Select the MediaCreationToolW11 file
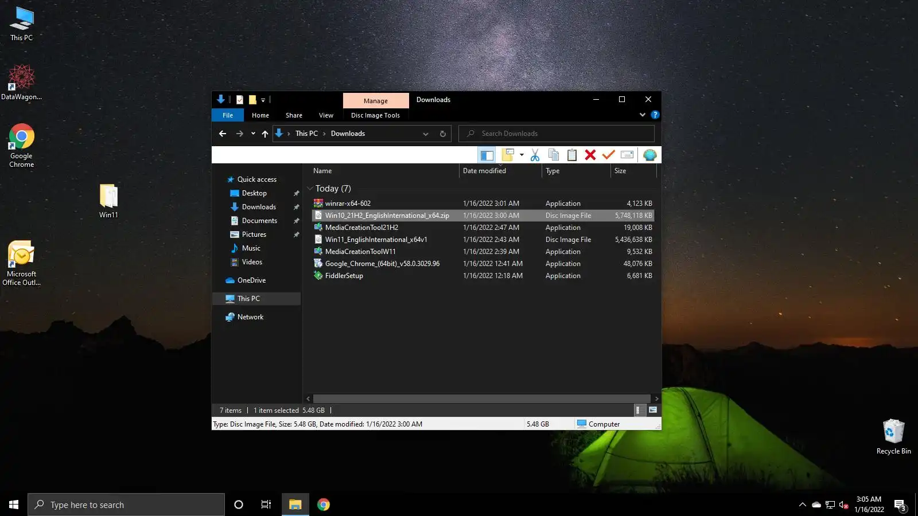918x516 pixels. (483, 252)
